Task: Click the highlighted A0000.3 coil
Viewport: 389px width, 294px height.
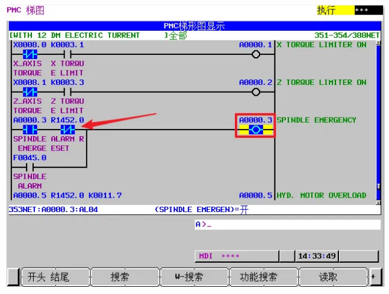Action: point(256,130)
